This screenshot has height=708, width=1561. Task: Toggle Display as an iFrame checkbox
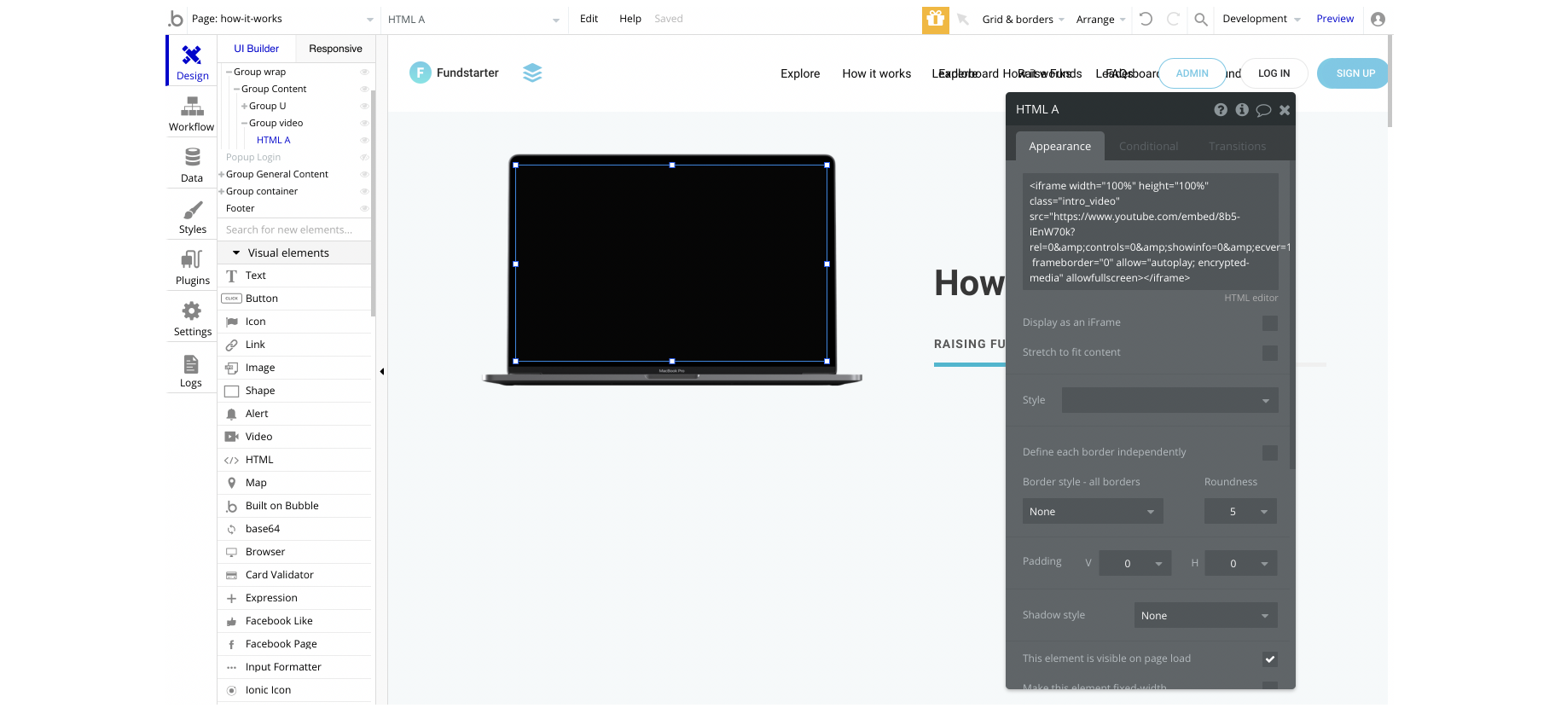click(x=1269, y=323)
